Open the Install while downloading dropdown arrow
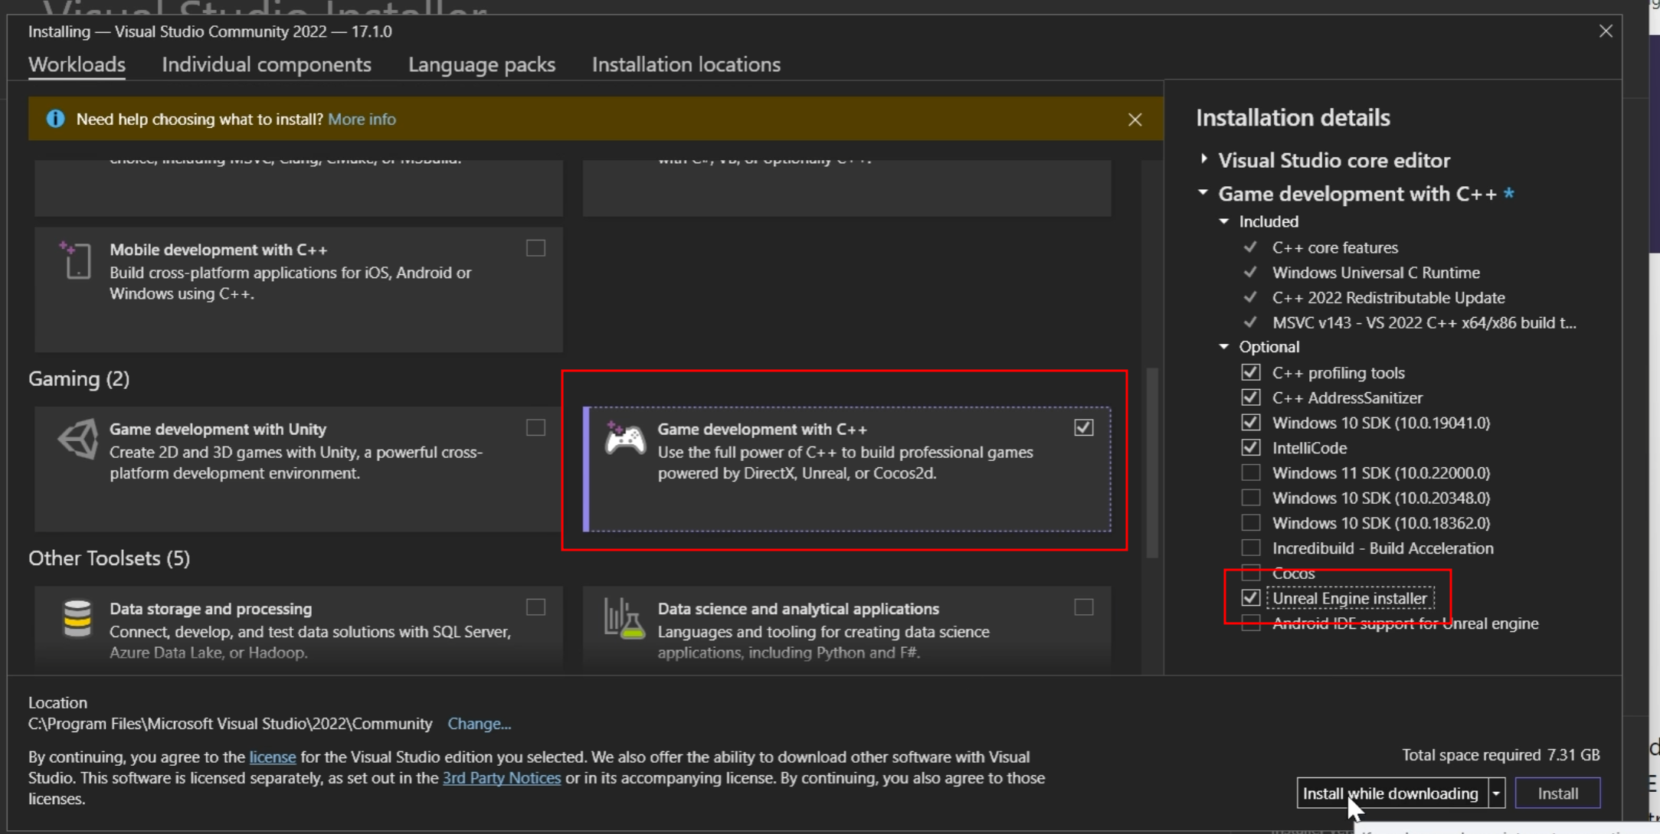This screenshot has height=834, width=1660. 1496,793
